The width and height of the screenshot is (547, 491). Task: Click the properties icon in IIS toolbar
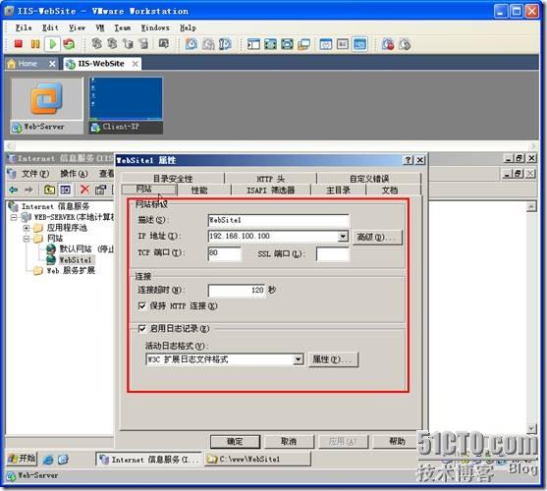[100, 190]
